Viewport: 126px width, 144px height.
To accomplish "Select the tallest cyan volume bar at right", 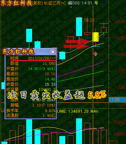I will 79,131.
